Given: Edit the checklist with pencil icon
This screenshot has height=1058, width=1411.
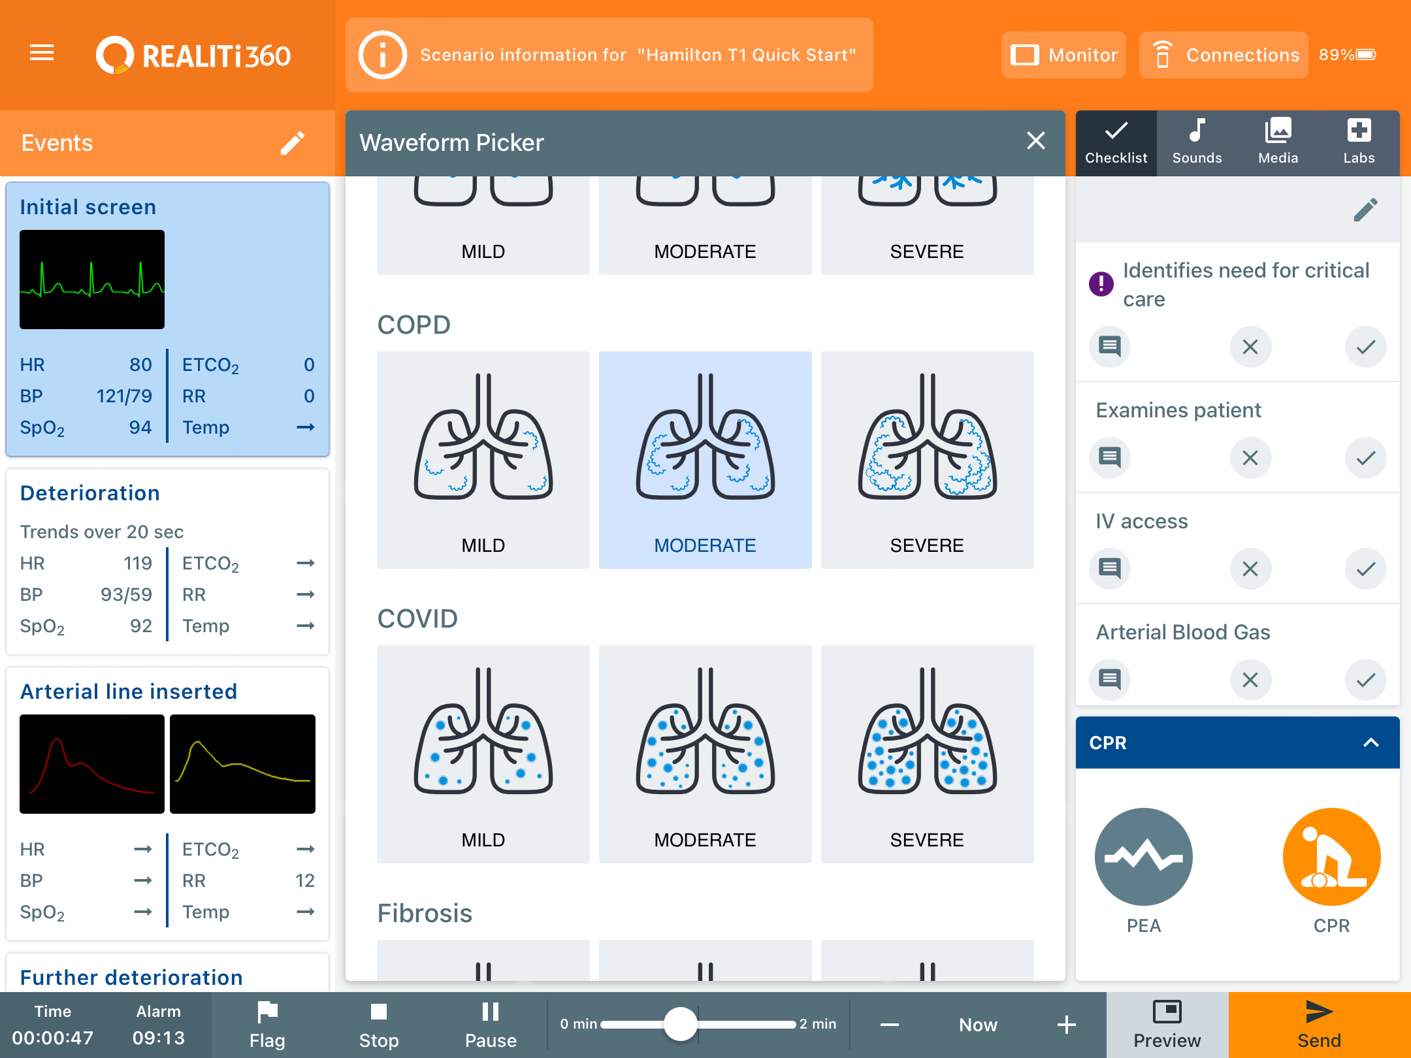Looking at the screenshot, I should [1365, 210].
